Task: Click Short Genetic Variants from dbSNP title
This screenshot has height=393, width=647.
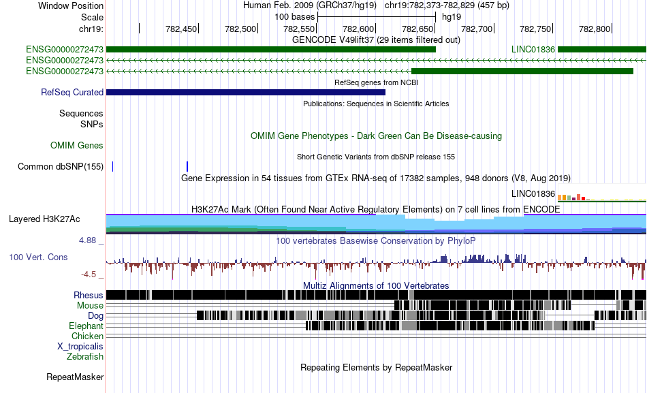Action: (x=376, y=157)
